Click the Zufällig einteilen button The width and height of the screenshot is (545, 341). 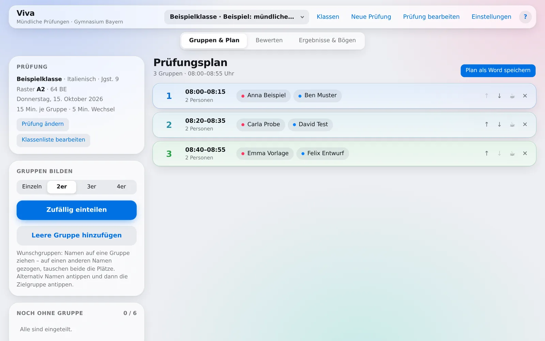point(77,210)
